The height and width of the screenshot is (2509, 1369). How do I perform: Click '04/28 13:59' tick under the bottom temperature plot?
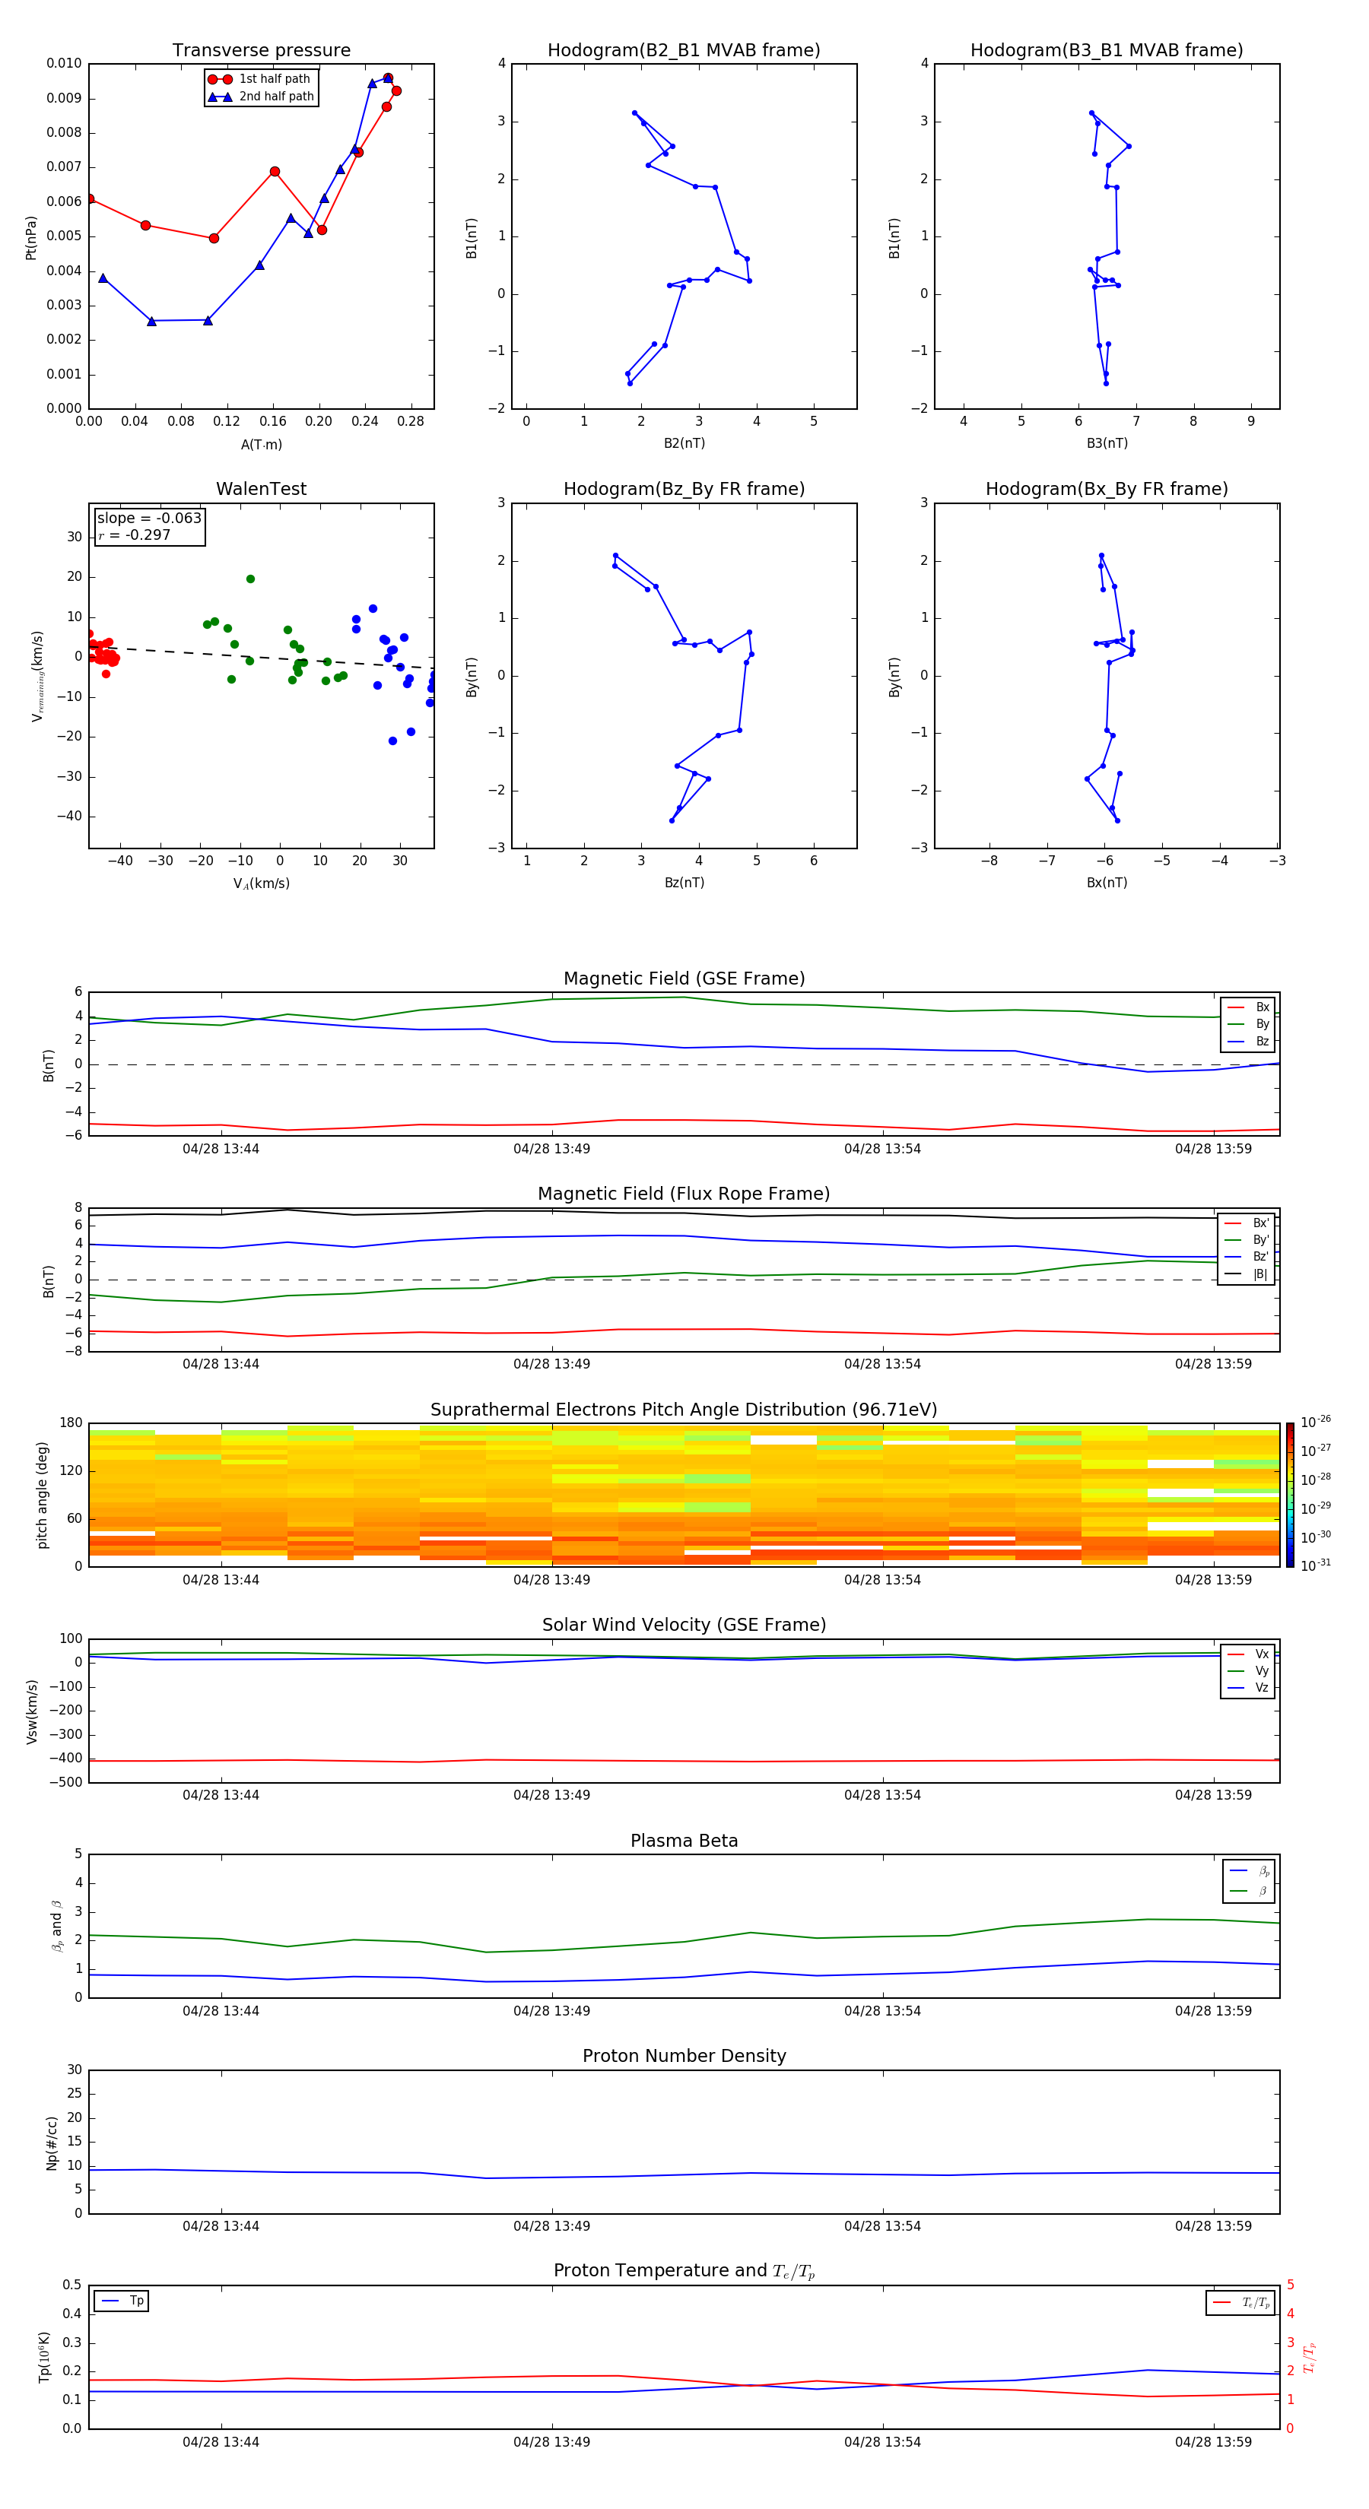(1213, 2442)
